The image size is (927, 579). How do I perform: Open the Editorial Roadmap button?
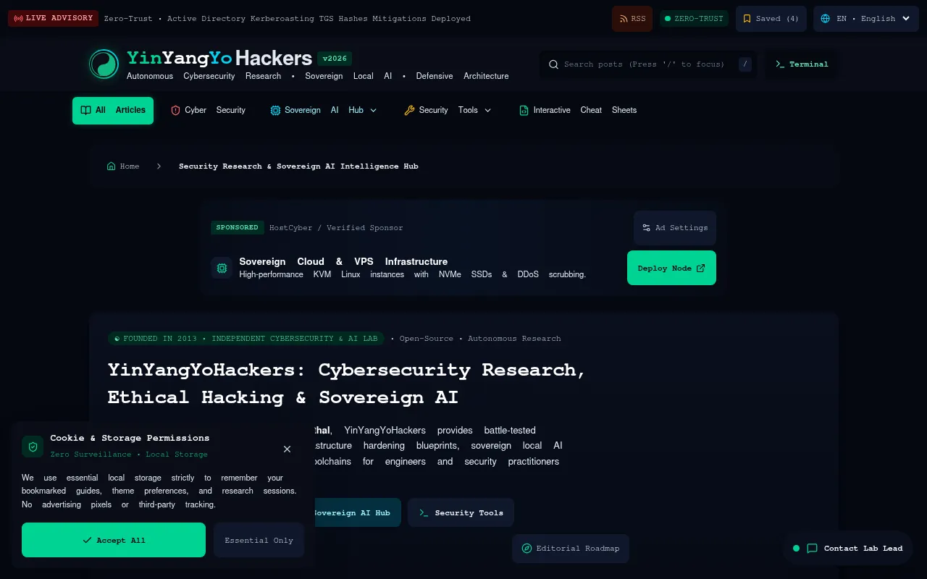tap(571, 549)
